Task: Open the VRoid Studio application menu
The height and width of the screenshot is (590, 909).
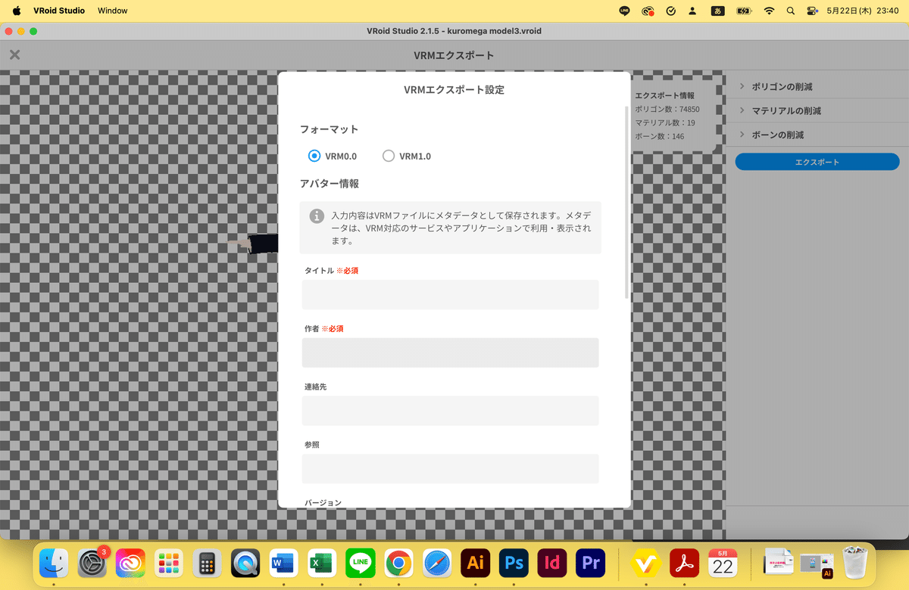Action: point(59,11)
